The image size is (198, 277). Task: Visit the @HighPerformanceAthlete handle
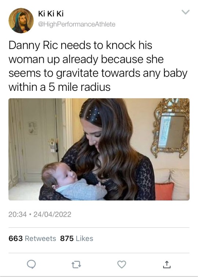pos(77,24)
